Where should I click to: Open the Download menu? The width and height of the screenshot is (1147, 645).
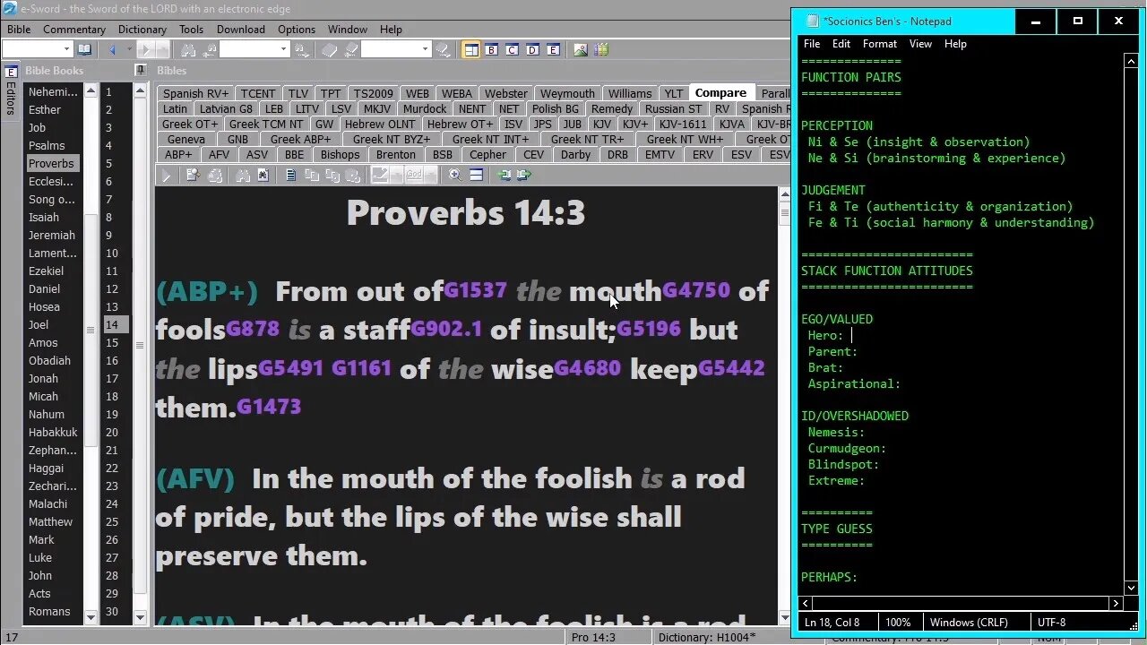point(241,30)
